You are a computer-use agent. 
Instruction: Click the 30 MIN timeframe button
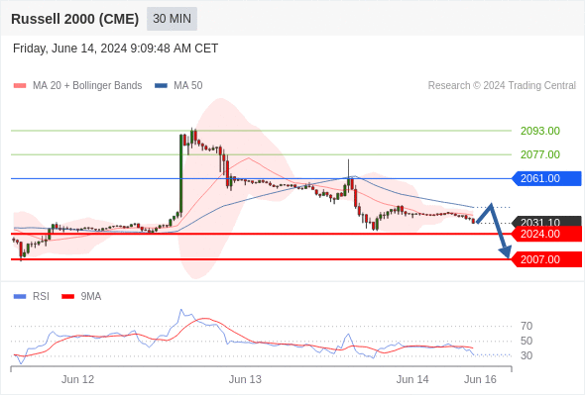(172, 19)
